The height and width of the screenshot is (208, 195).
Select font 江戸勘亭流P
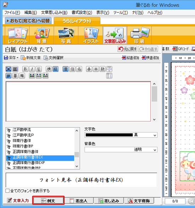[x=40, y=135]
